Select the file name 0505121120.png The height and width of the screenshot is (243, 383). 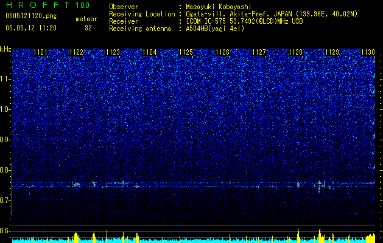tap(31, 16)
